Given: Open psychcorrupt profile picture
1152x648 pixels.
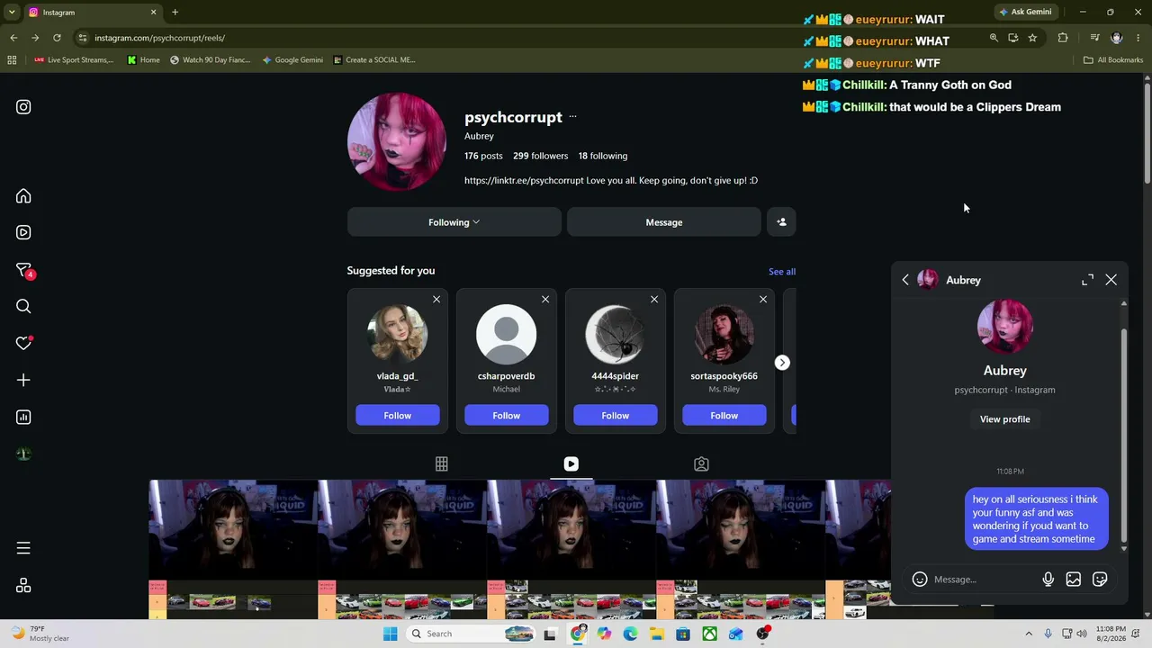Looking at the screenshot, I should click(x=397, y=141).
